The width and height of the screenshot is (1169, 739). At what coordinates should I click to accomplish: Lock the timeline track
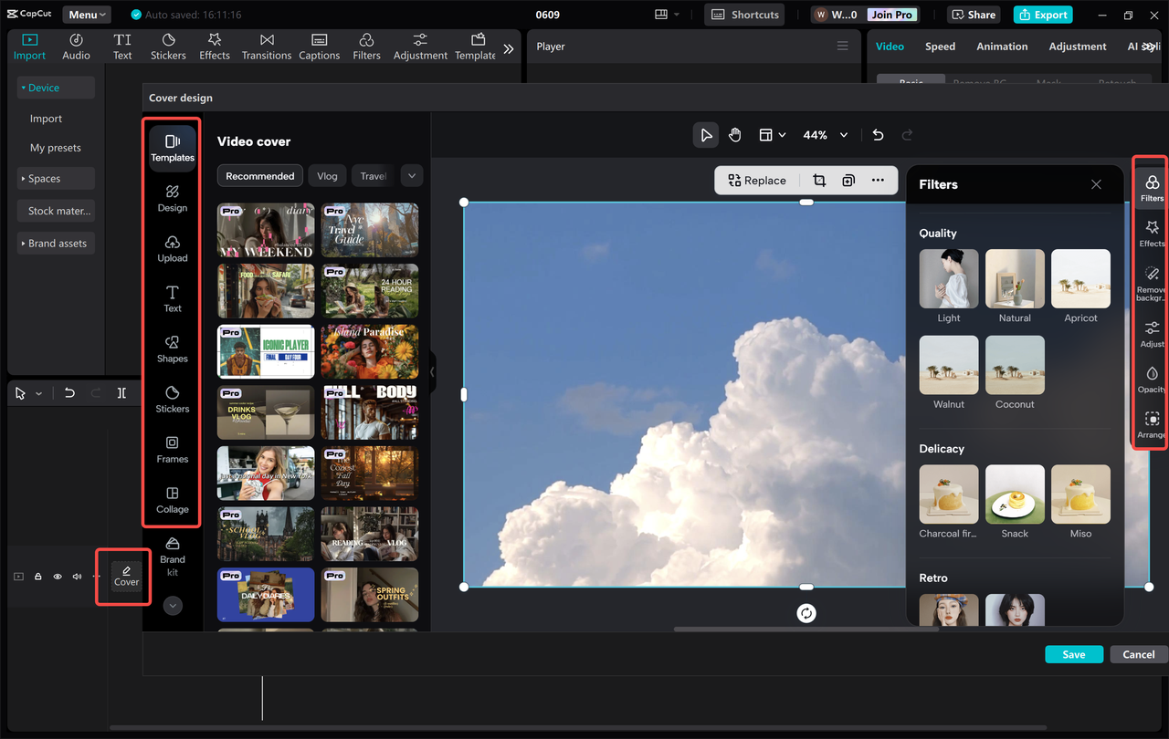[x=37, y=577]
